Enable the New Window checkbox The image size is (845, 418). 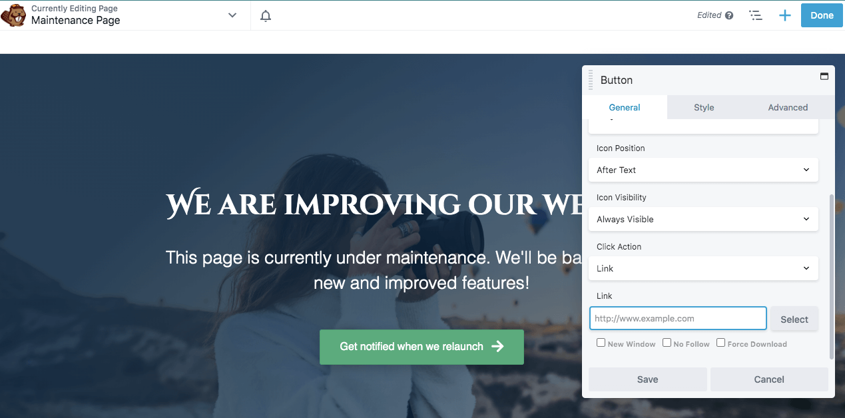click(x=601, y=343)
